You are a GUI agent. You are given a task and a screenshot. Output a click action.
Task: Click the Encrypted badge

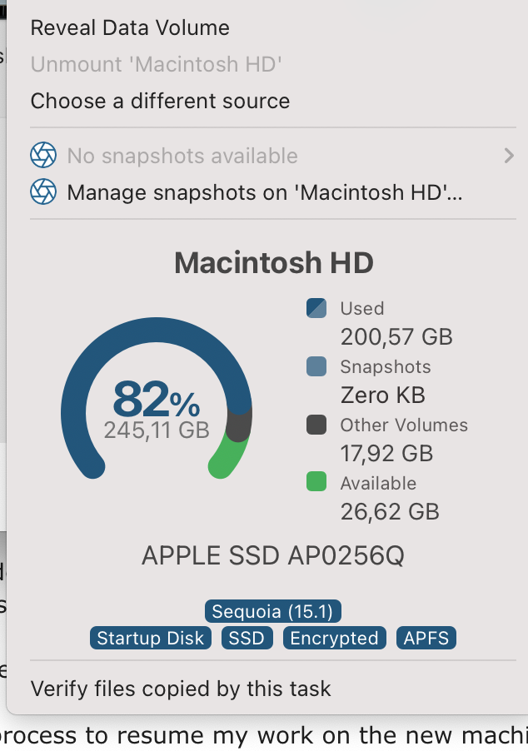[335, 638]
